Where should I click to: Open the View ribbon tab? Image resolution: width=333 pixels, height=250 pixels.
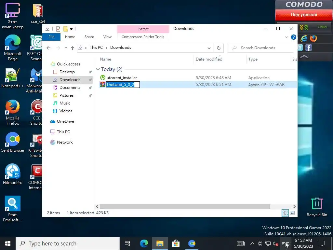[x=107, y=37]
